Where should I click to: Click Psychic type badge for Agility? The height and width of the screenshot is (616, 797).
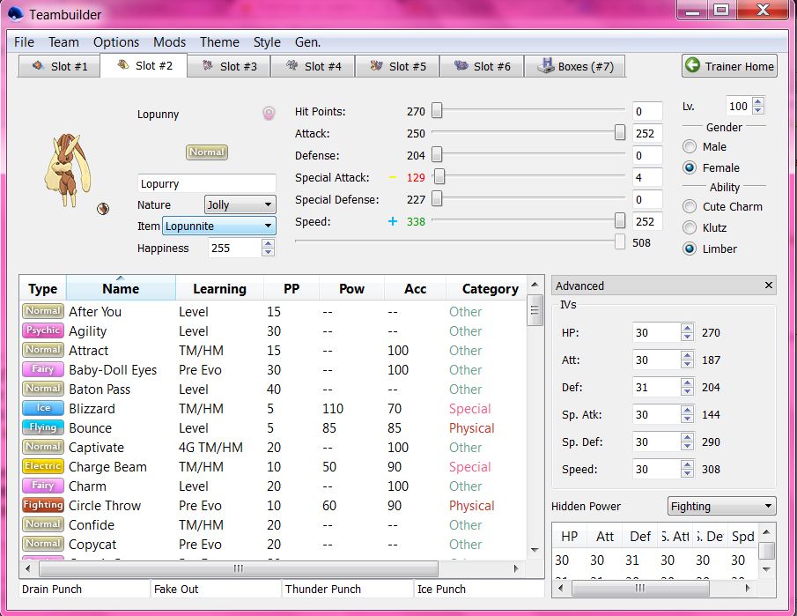coord(43,330)
